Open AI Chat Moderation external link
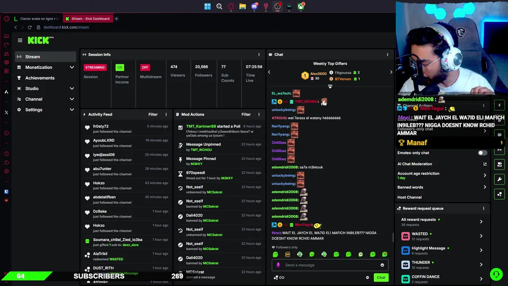Viewport: 508px width, 286px height. [485, 164]
